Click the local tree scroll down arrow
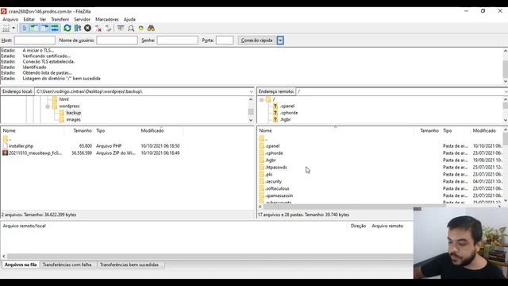The height and width of the screenshot is (286, 508). 251,120
